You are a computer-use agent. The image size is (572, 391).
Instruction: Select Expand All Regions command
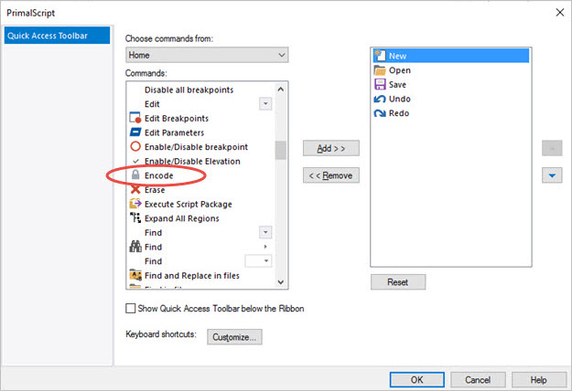[200, 217]
